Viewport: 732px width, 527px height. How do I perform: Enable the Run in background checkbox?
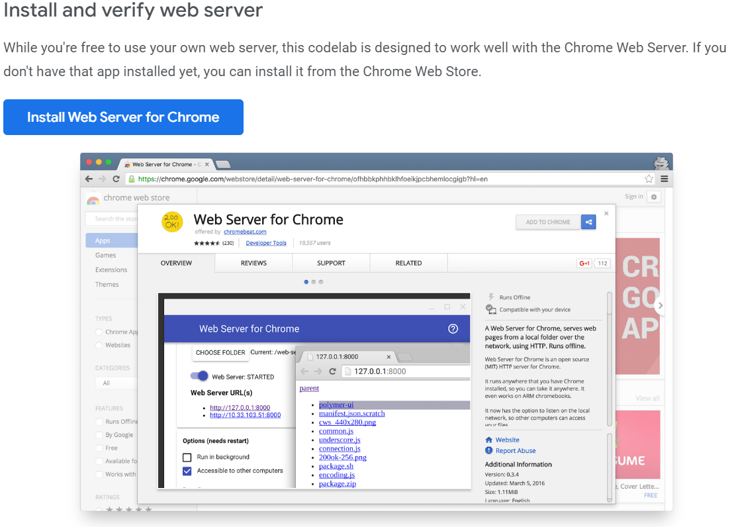pyautogui.click(x=187, y=456)
